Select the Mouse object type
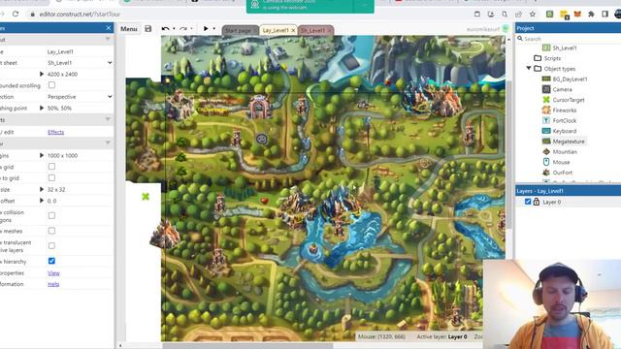 (561, 162)
